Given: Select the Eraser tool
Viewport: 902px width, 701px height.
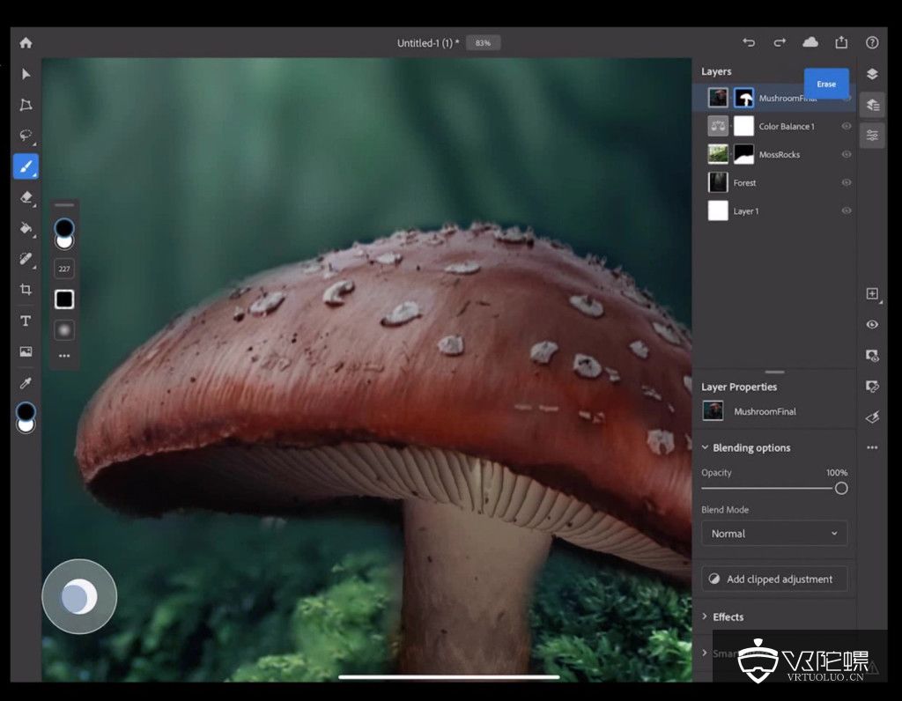Looking at the screenshot, I should tap(26, 197).
